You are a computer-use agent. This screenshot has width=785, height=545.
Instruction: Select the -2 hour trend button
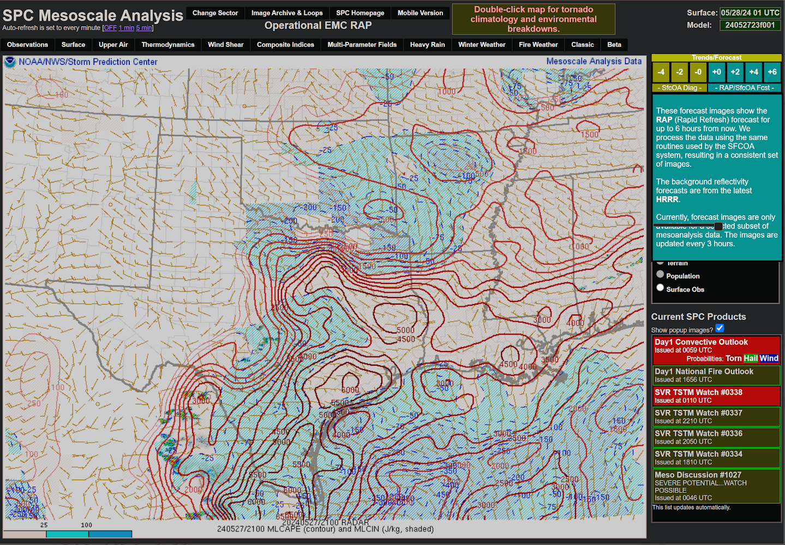[679, 72]
